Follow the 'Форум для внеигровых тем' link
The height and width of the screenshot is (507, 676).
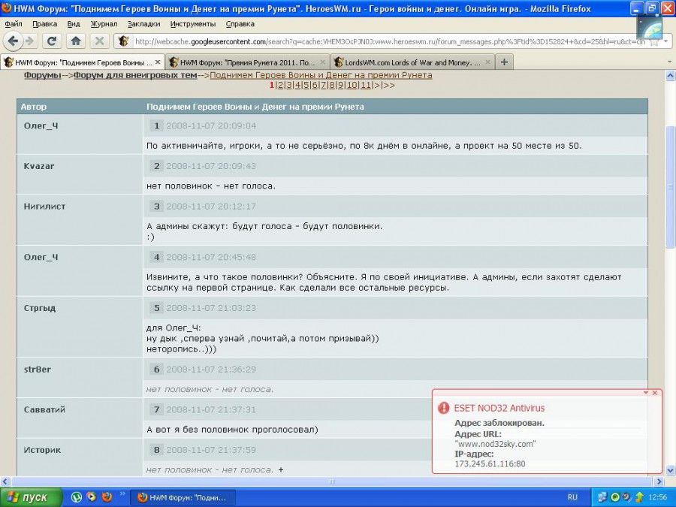click(135, 75)
